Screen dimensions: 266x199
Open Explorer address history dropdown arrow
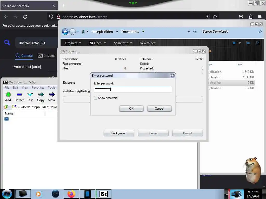[189, 32]
